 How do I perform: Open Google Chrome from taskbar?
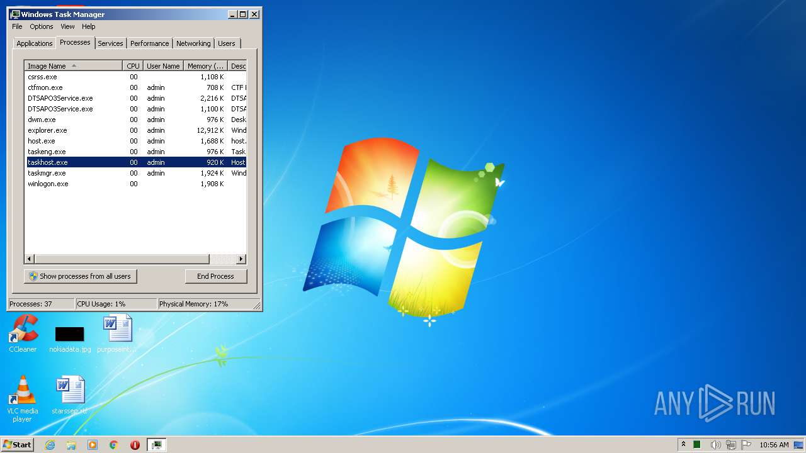tap(114, 445)
